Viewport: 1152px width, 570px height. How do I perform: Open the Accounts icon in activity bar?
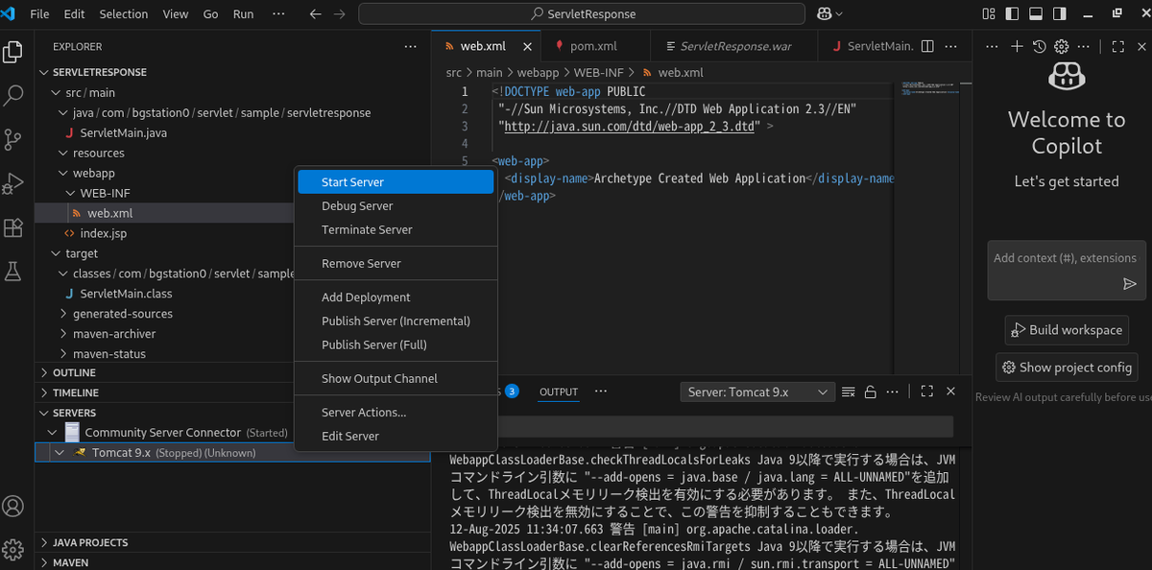13,506
